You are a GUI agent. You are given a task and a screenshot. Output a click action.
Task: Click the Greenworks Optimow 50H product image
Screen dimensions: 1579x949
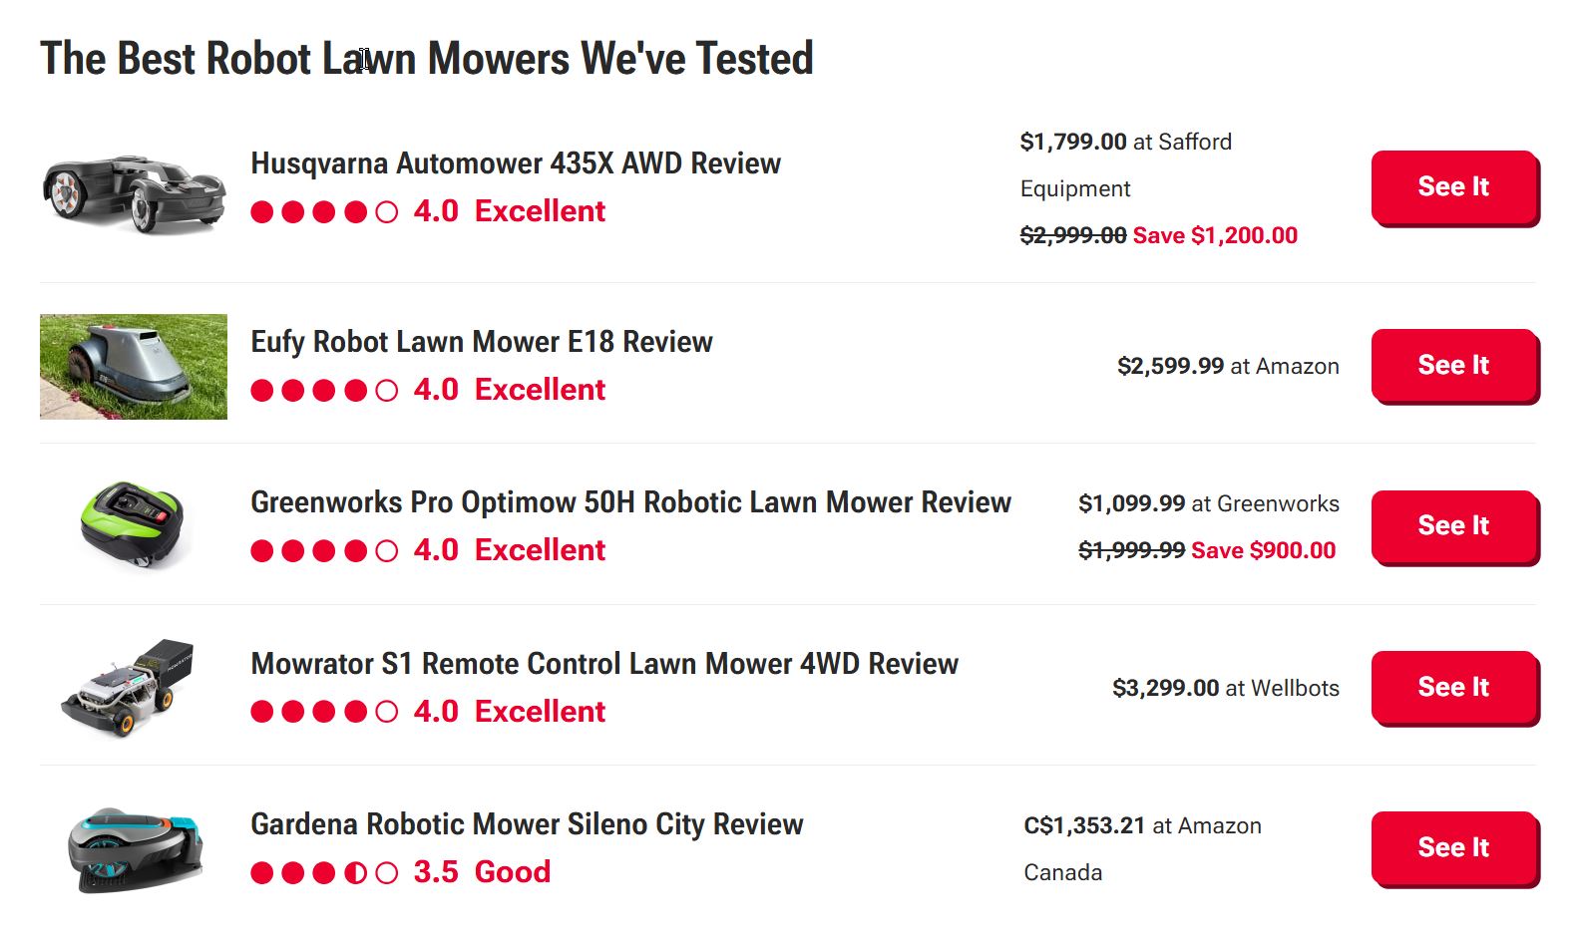[x=134, y=525]
